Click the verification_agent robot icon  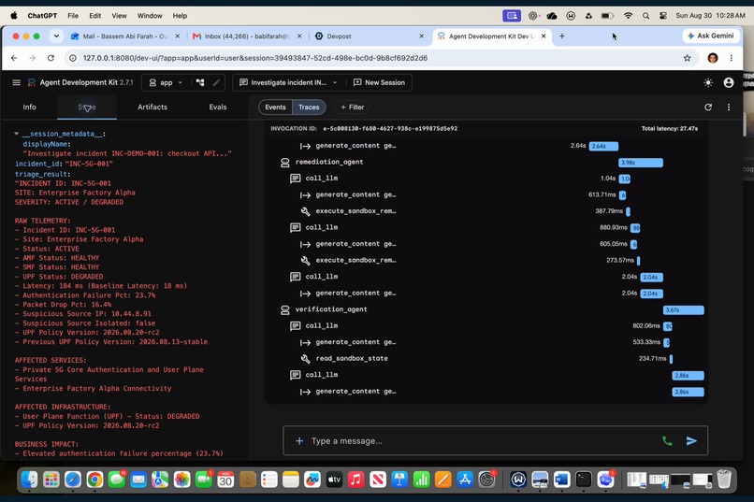coord(285,309)
